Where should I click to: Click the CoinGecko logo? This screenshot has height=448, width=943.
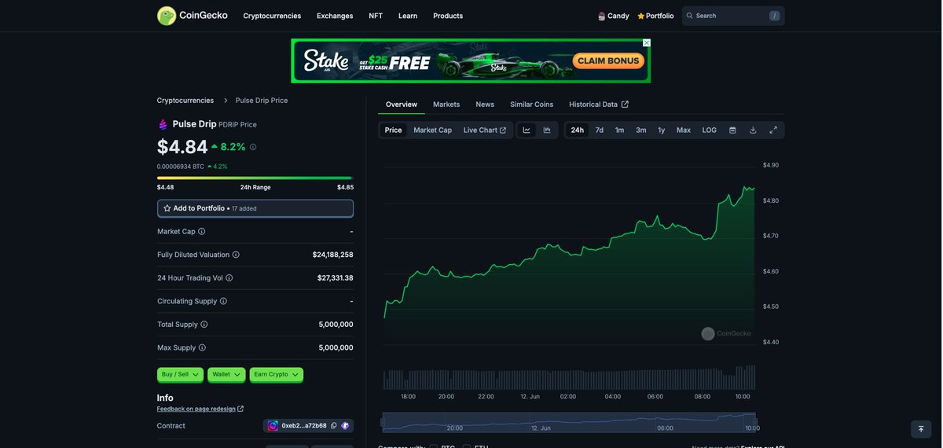(x=193, y=16)
